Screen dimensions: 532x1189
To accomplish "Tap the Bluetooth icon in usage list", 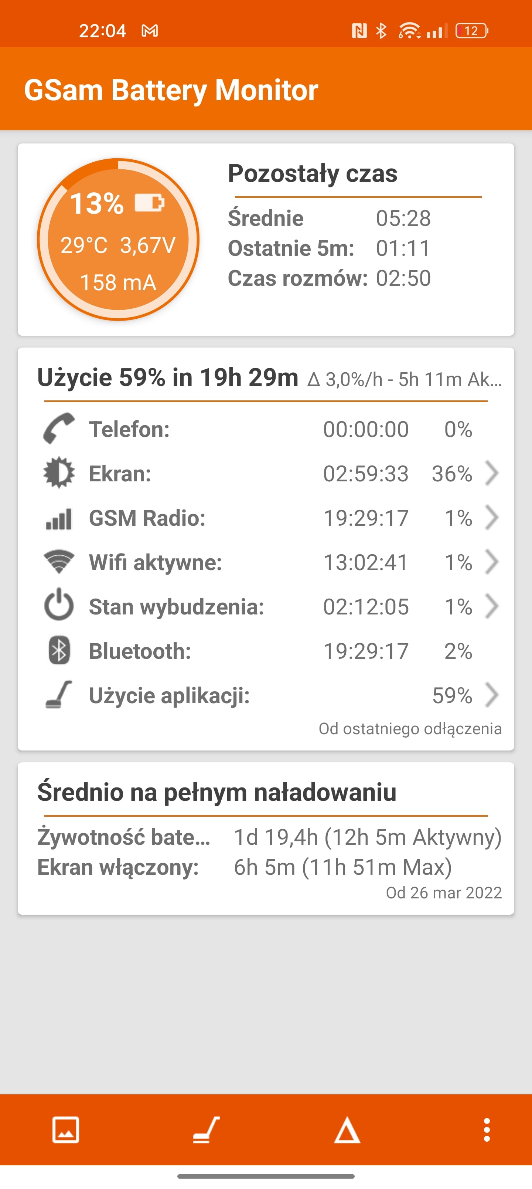I will (59, 650).
